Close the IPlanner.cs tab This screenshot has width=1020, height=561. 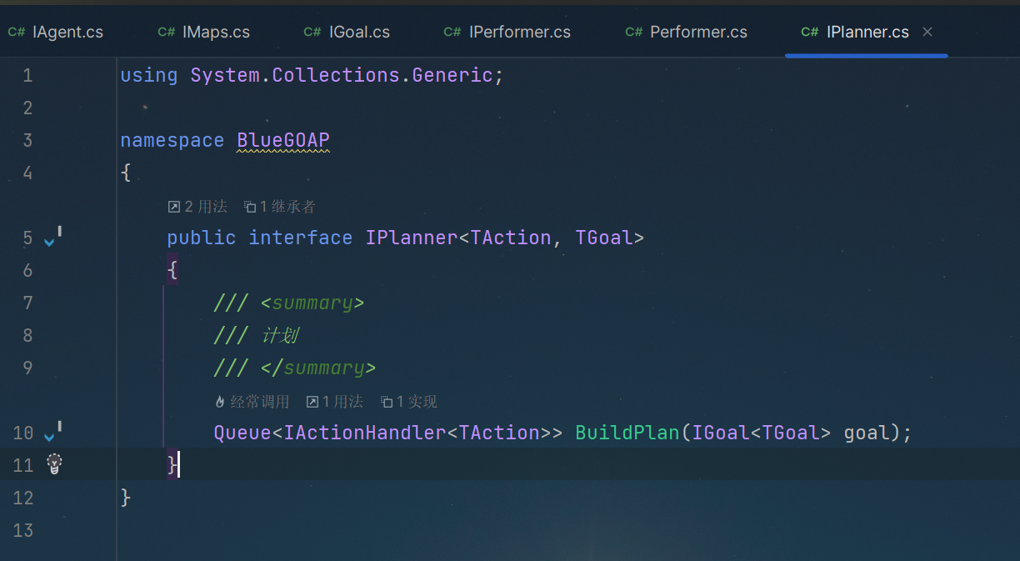coord(927,33)
